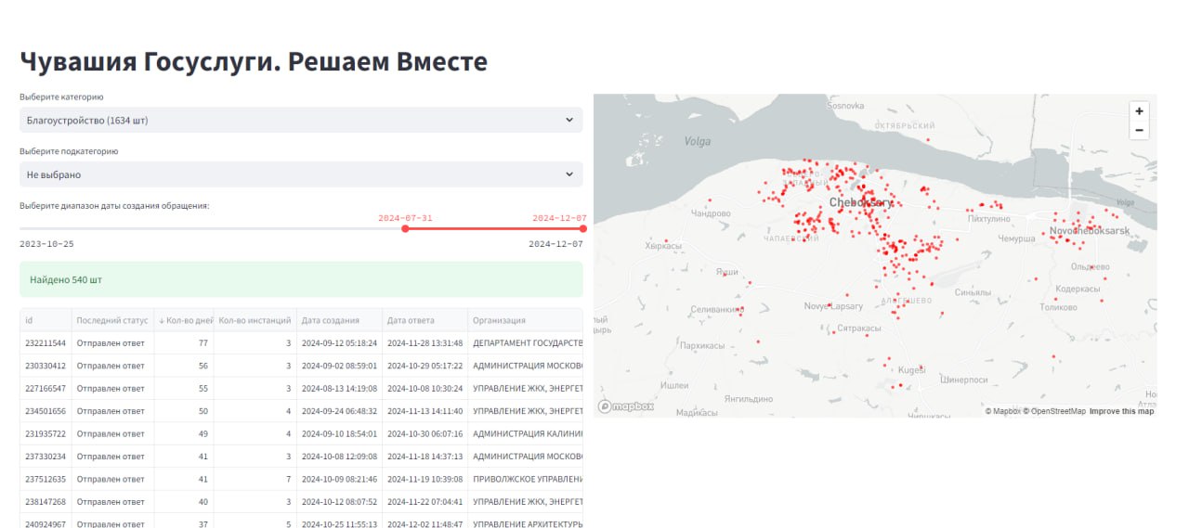The height and width of the screenshot is (528, 1189).
Task: Click the Последний статус column header
Action: click(111, 320)
